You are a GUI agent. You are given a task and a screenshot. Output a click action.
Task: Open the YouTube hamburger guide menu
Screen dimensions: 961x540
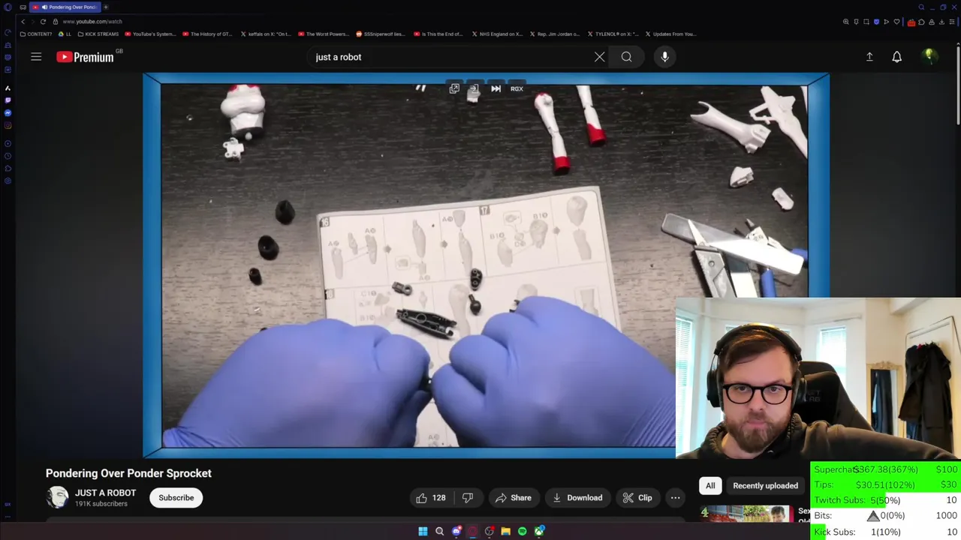coord(36,57)
